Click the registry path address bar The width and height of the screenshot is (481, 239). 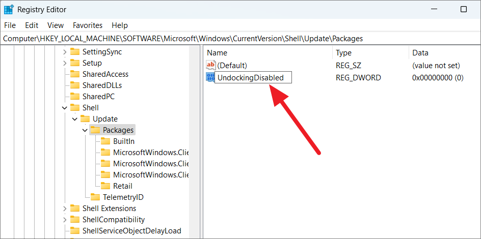pos(239,39)
